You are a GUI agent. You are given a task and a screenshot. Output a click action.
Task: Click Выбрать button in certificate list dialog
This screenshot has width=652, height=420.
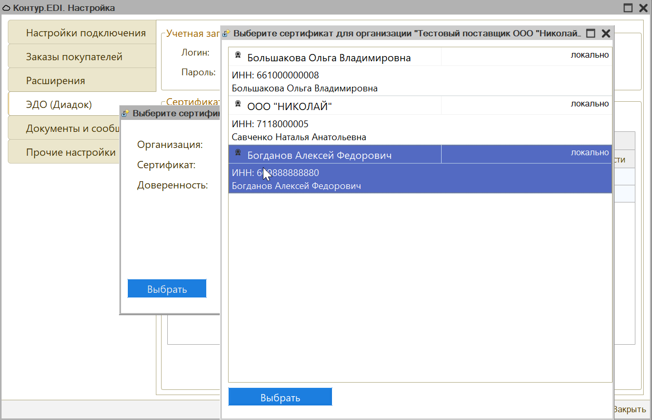pyautogui.click(x=280, y=397)
